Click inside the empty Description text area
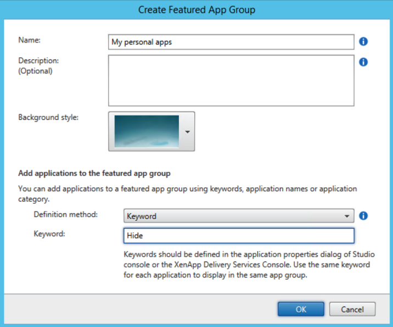This screenshot has height=327, width=393. pyautogui.click(x=231, y=81)
